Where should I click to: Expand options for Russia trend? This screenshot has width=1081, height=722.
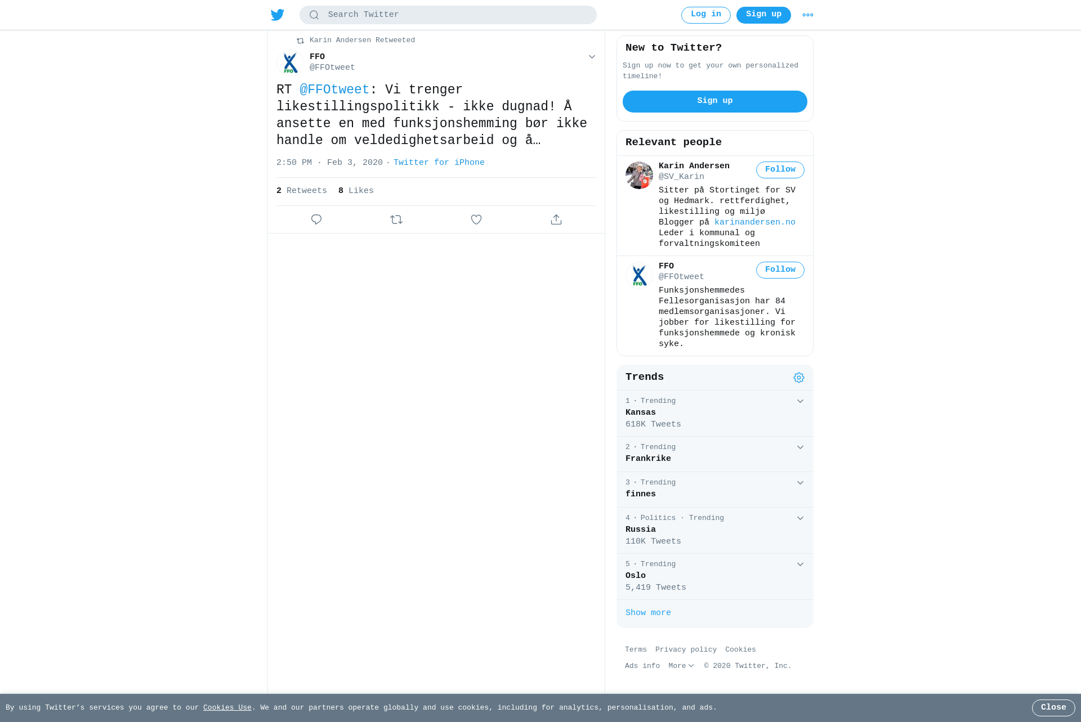point(800,518)
